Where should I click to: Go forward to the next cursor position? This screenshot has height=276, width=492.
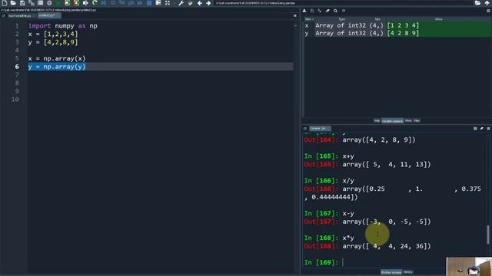point(208,3)
